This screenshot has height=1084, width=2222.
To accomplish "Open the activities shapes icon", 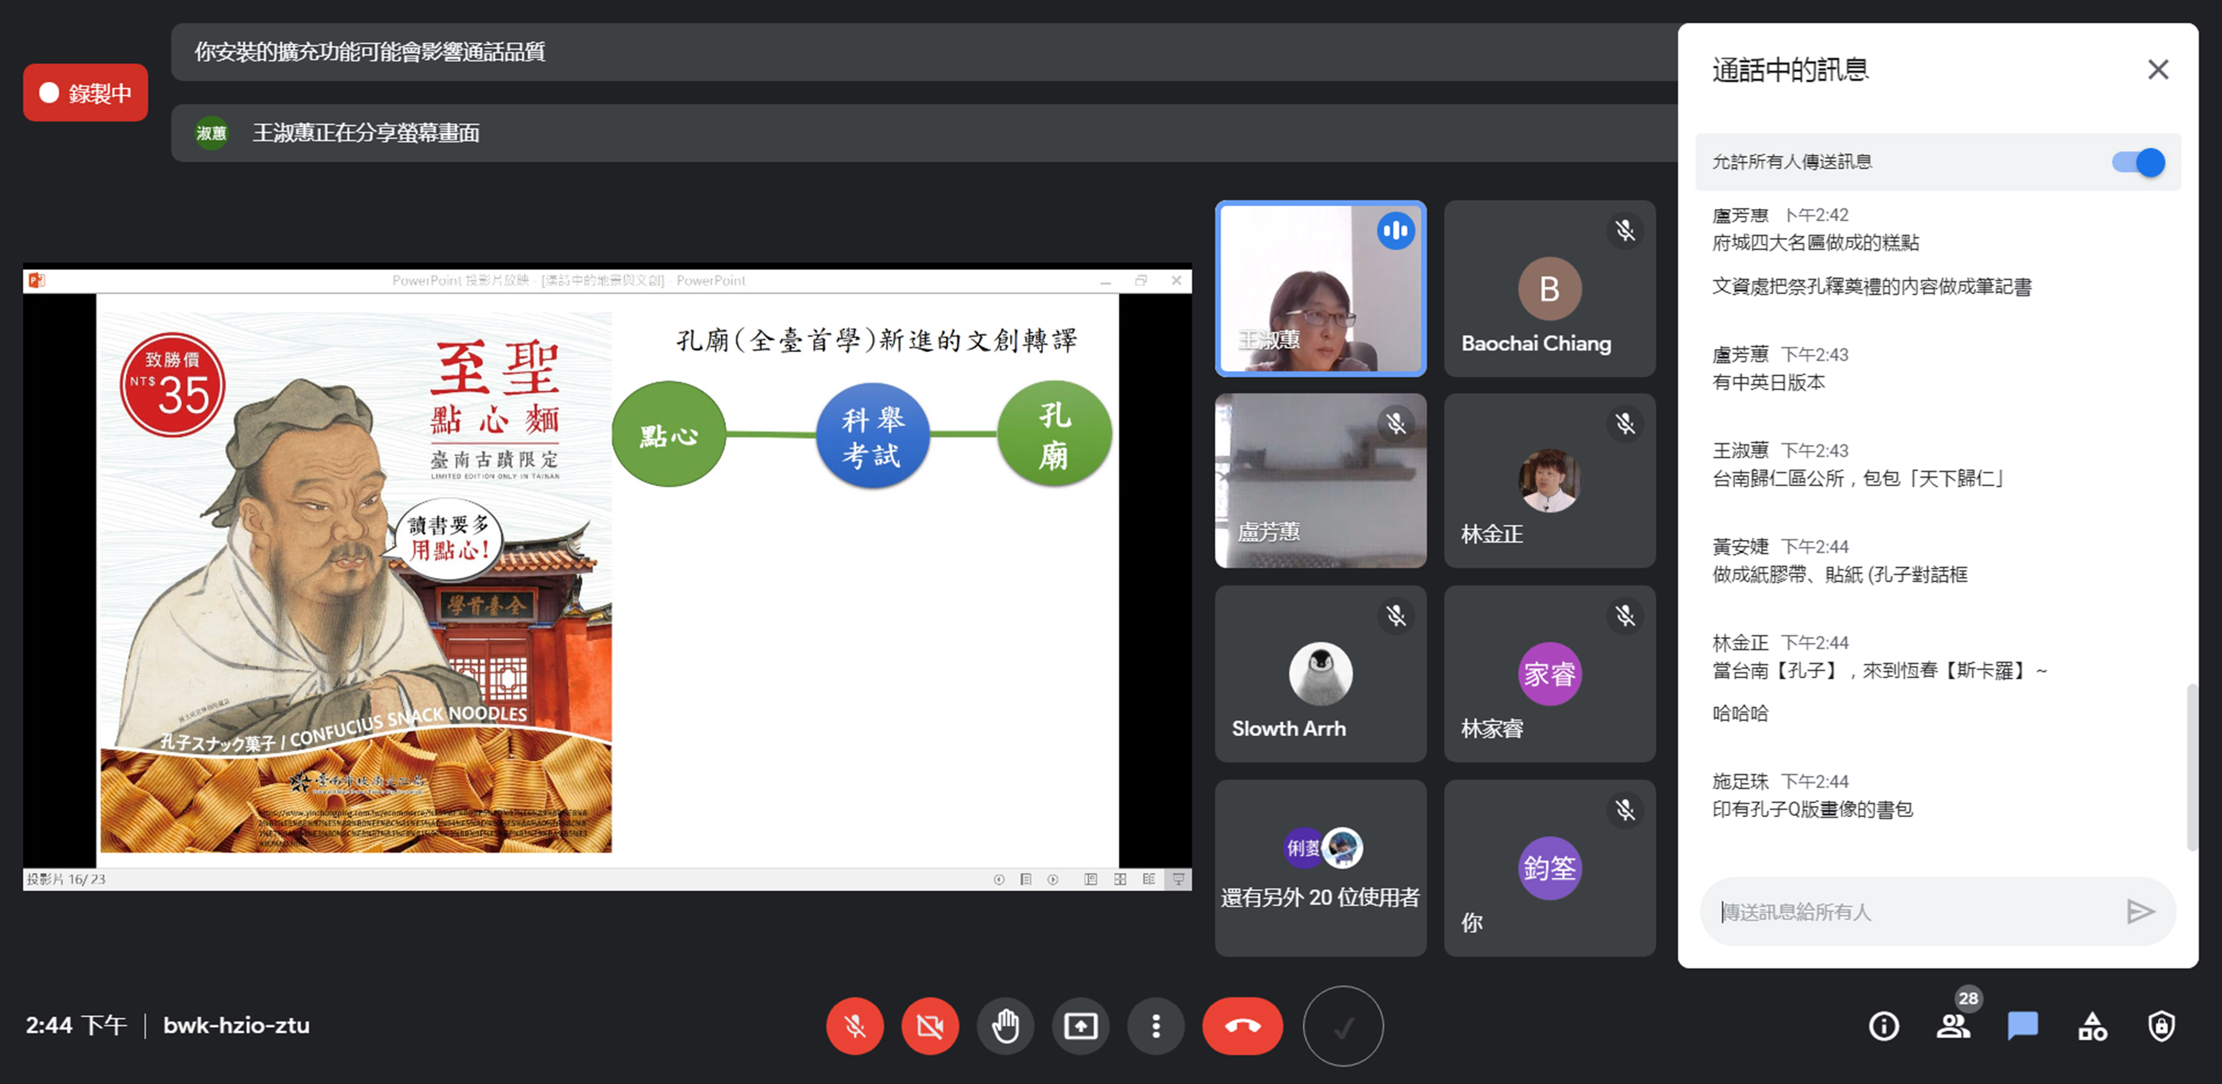I will point(2092,1026).
